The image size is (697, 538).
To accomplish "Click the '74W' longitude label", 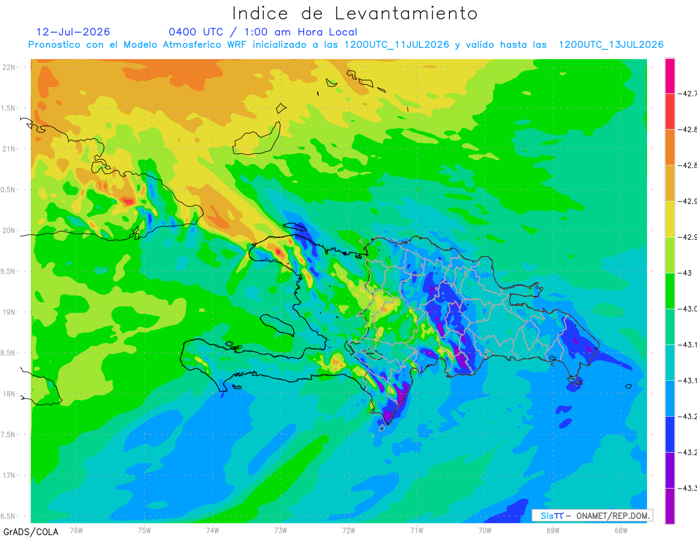I will coord(213,530).
